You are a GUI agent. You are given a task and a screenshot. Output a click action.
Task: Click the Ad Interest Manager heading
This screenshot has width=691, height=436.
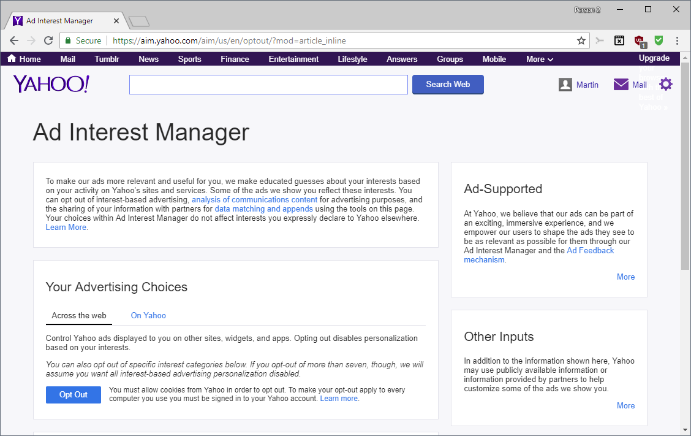pyautogui.click(x=141, y=132)
